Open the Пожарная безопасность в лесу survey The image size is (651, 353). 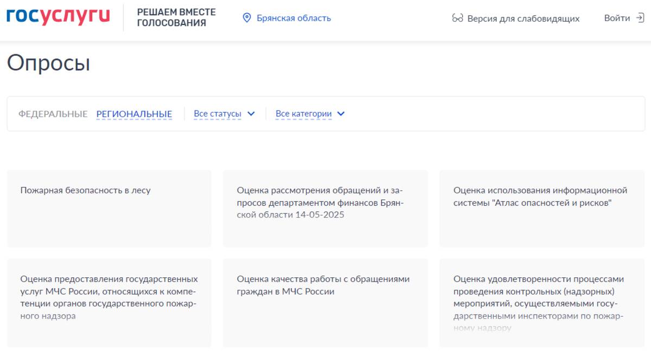pyautogui.click(x=108, y=208)
